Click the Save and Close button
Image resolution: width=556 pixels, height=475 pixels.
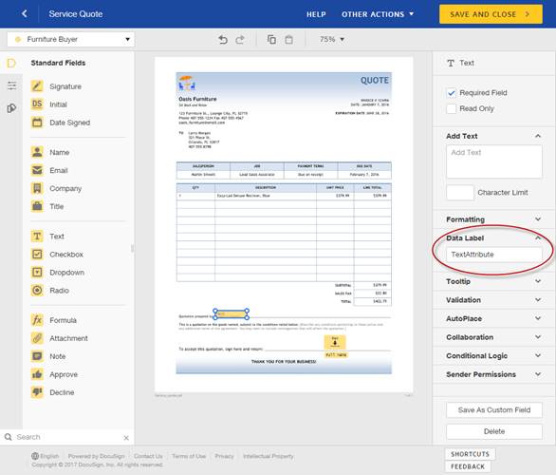(491, 14)
